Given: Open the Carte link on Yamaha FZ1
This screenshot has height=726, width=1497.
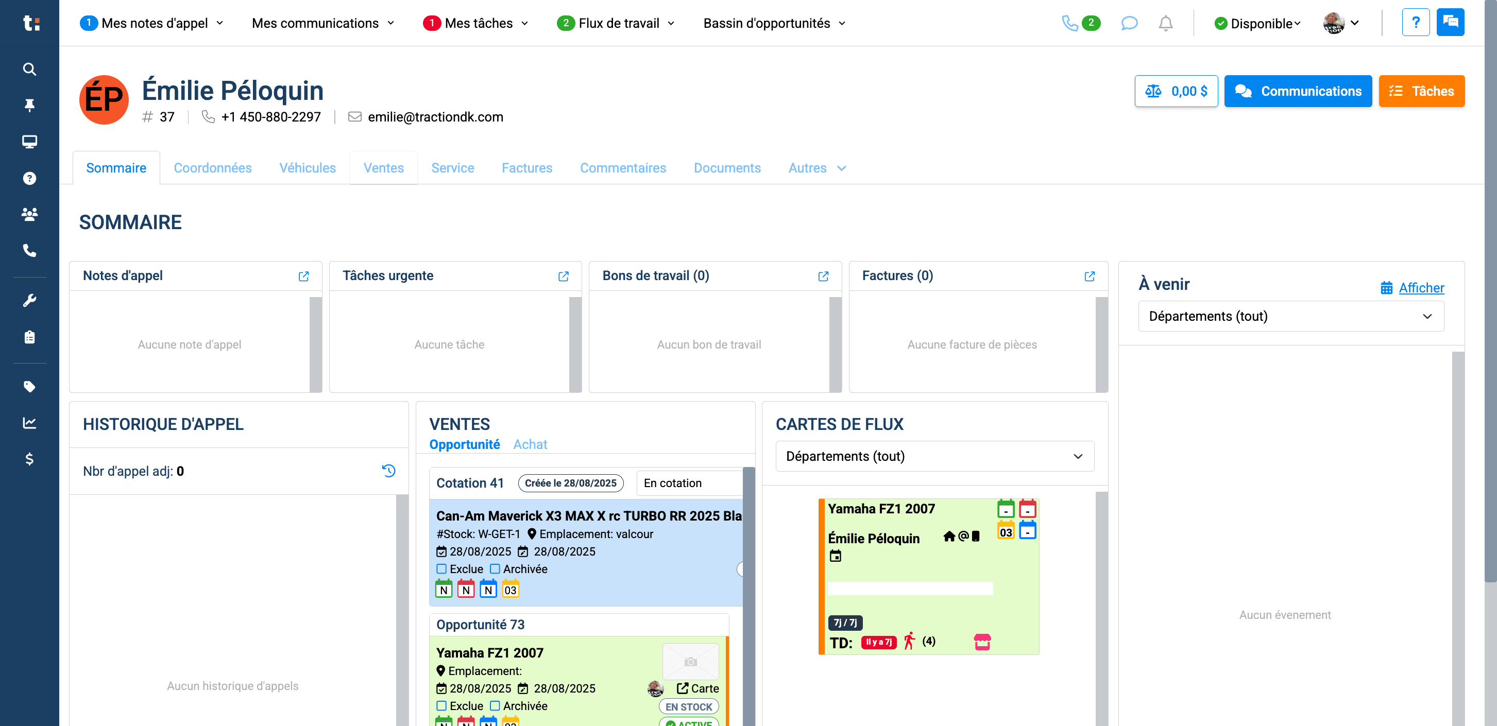Looking at the screenshot, I should [x=698, y=689].
